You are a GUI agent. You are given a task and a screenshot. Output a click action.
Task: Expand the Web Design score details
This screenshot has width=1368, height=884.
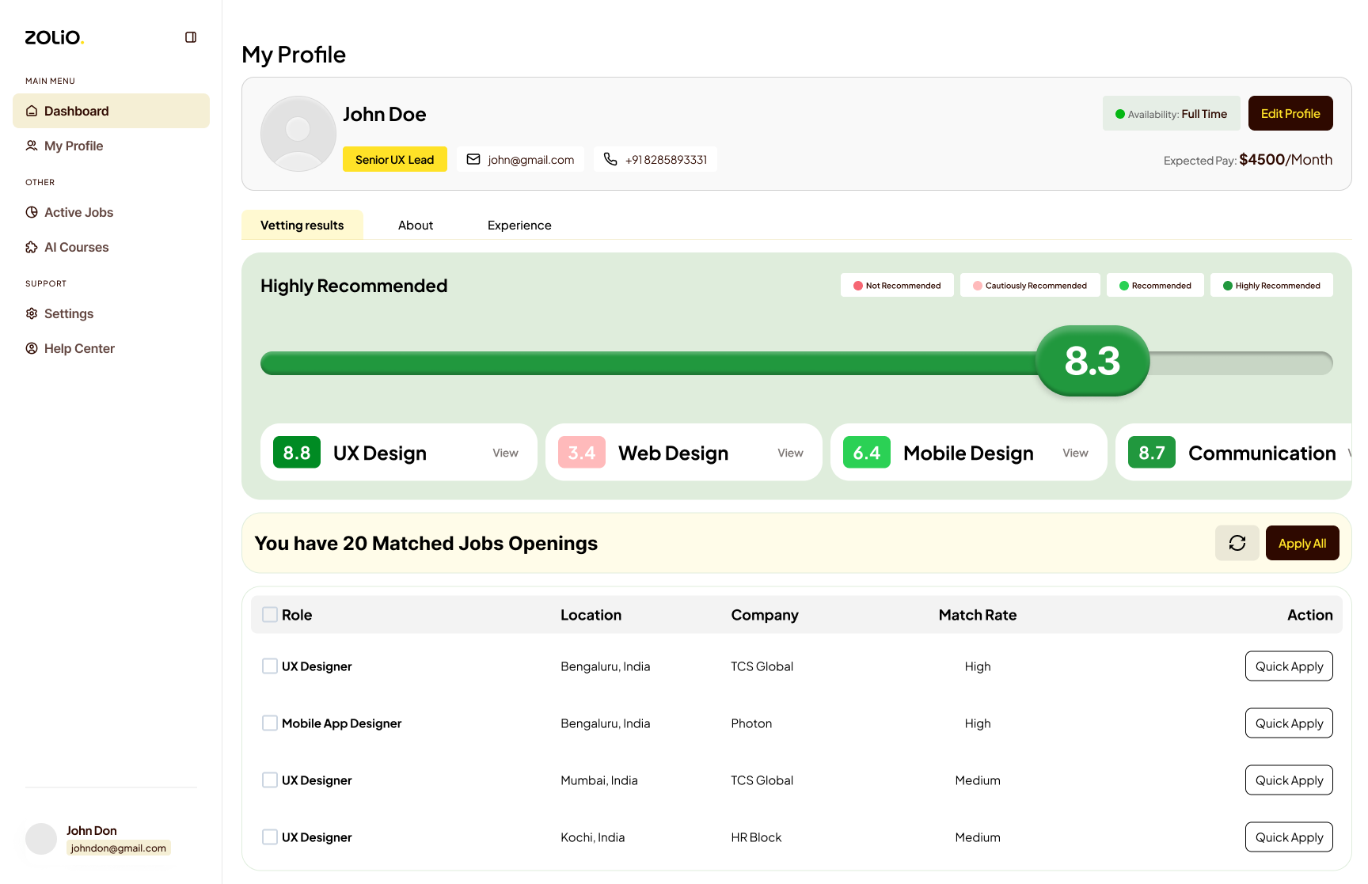pyautogui.click(x=790, y=453)
